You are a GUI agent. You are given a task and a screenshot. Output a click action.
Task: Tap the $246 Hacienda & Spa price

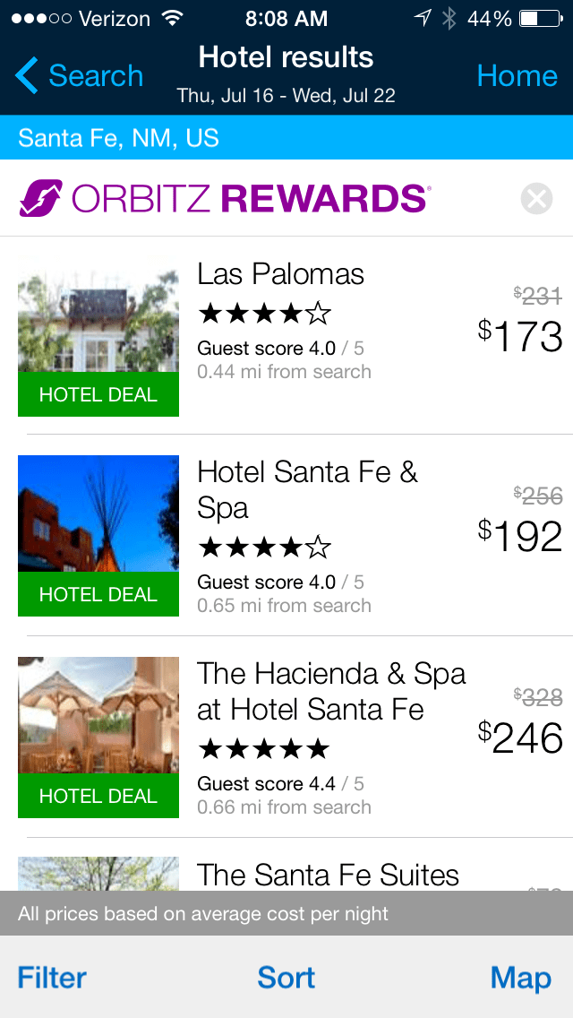pyautogui.click(x=520, y=738)
